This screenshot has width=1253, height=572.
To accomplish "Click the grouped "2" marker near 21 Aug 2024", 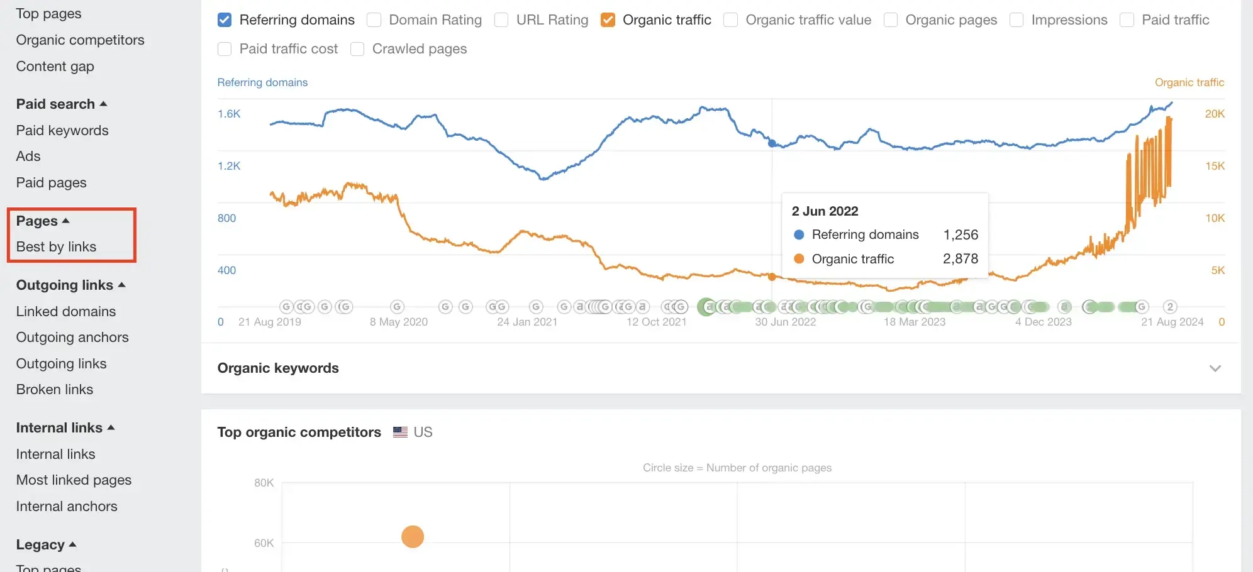I will click(1169, 307).
